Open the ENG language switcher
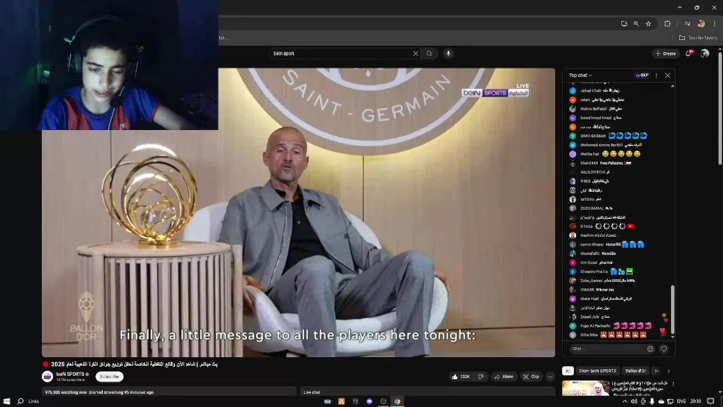723x407 pixels. click(681, 401)
